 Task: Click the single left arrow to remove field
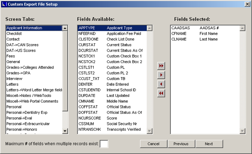[x=161, y=84]
